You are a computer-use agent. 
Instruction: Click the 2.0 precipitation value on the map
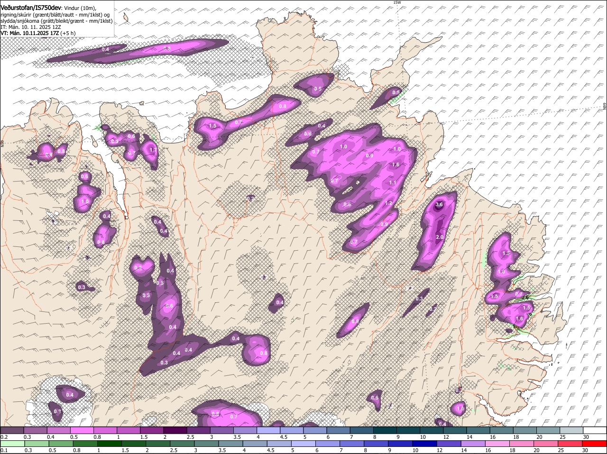point(439,237)
